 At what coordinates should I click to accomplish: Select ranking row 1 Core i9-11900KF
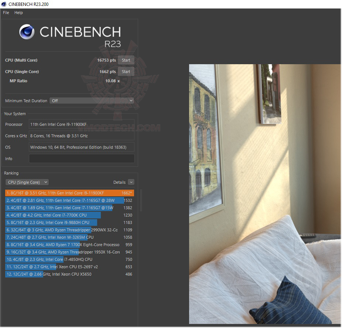[x=69, y=193]
